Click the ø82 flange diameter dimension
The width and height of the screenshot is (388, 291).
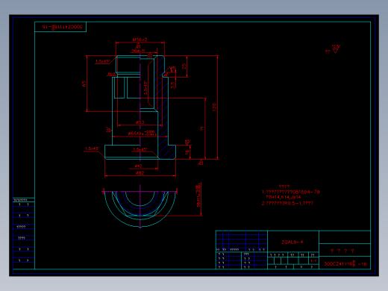pos(140,173)
